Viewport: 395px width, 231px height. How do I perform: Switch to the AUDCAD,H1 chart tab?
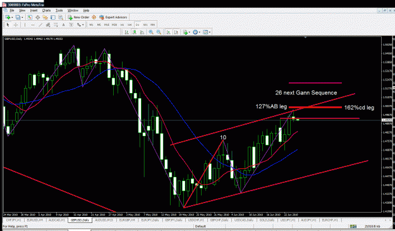(x=57, y=220)
